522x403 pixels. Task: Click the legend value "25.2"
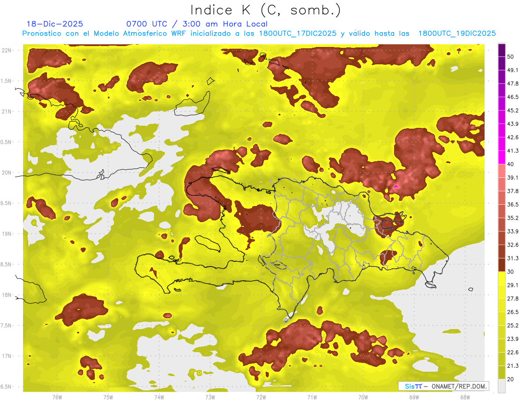coord(513,326)
